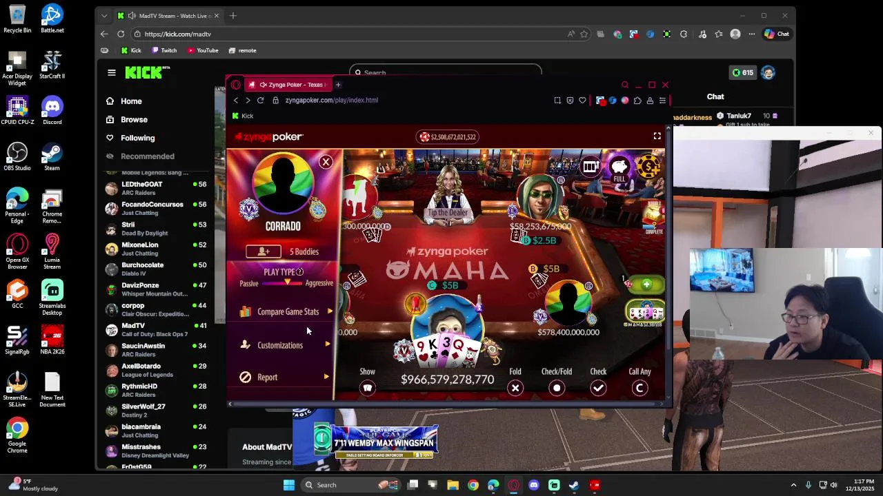Image resolution: width=883 pixels, height=496 pixels.
Task: Launch OBS Studio from the desktop
Action: 17,157
